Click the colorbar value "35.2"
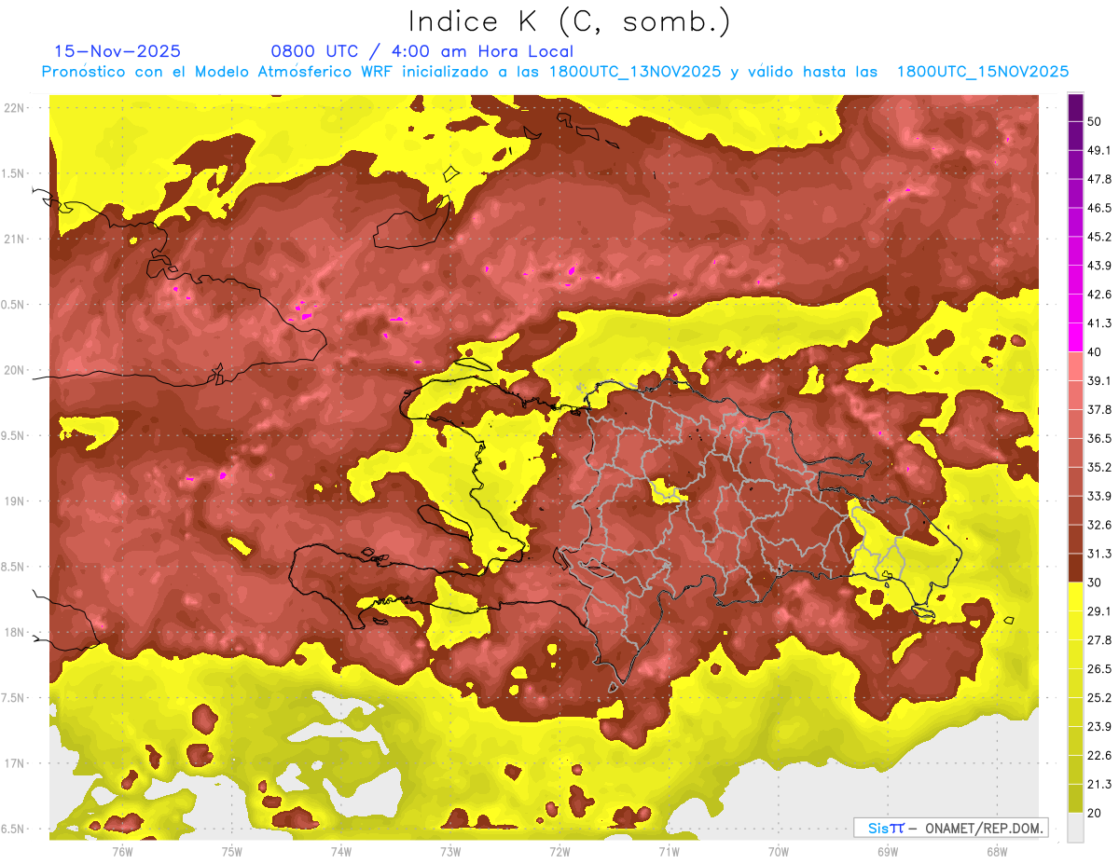 tap(1098, 467)
